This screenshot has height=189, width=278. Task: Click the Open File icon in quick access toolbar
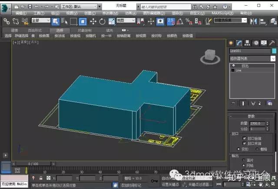[x=23, y=7]
